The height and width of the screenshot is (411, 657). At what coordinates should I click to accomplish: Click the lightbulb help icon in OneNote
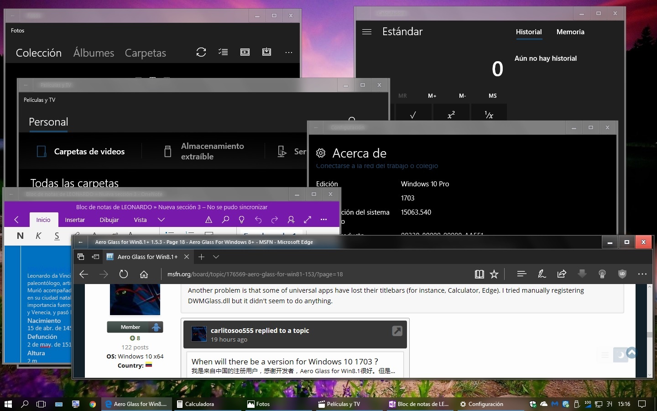click(x=242, y=220)
